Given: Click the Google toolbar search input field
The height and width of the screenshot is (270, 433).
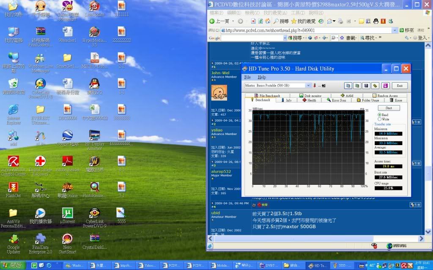Looking at the screenshot, I should (252, 38).
